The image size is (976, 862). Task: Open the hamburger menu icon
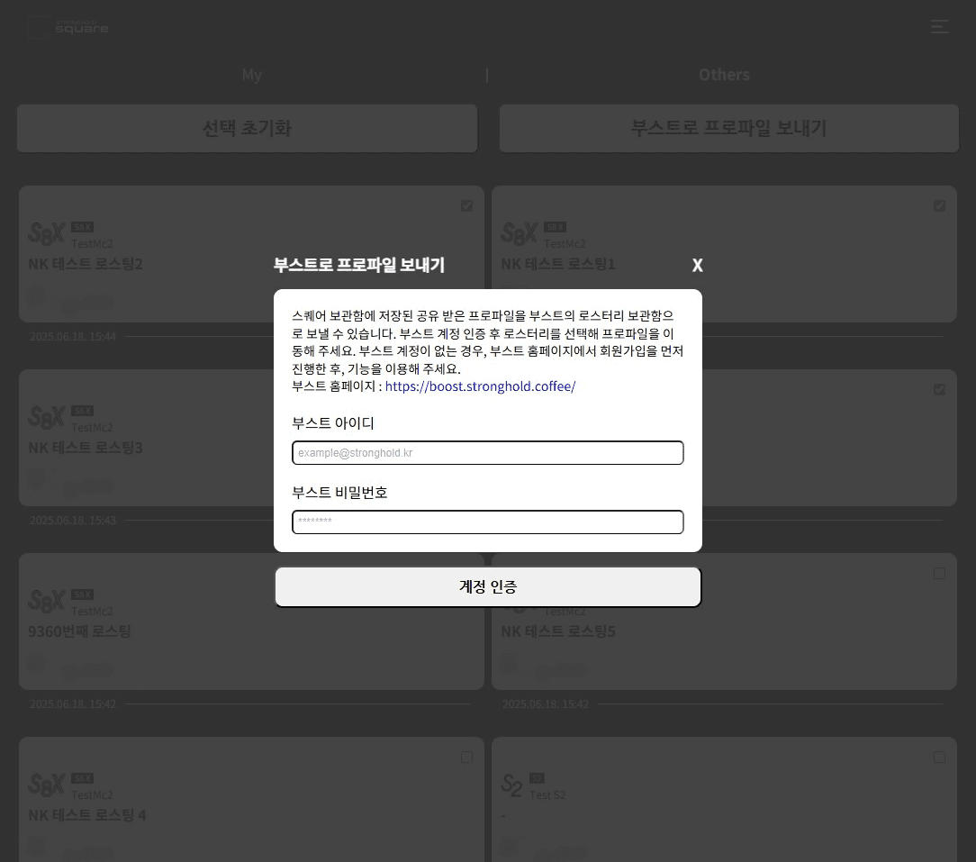click(939, 26)
